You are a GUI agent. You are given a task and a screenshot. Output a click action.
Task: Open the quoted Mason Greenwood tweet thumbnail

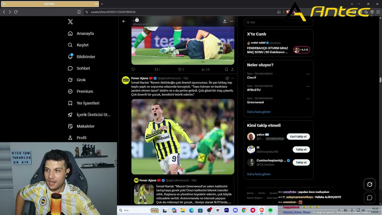(x=144, y=194)
